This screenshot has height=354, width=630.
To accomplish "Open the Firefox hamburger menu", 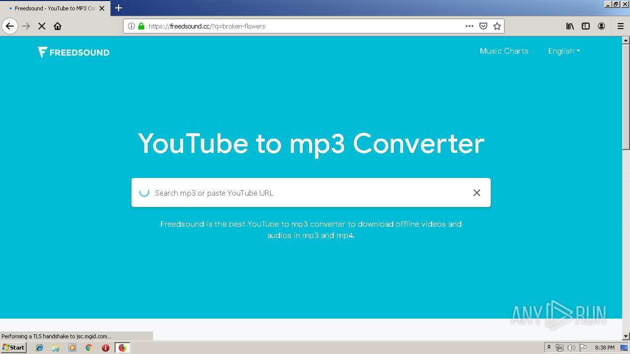I will 621,26.
